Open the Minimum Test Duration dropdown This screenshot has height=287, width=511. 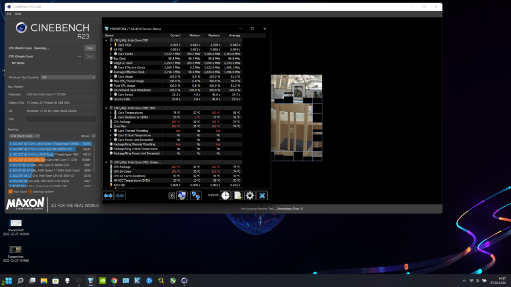click(x=68, y=77)
